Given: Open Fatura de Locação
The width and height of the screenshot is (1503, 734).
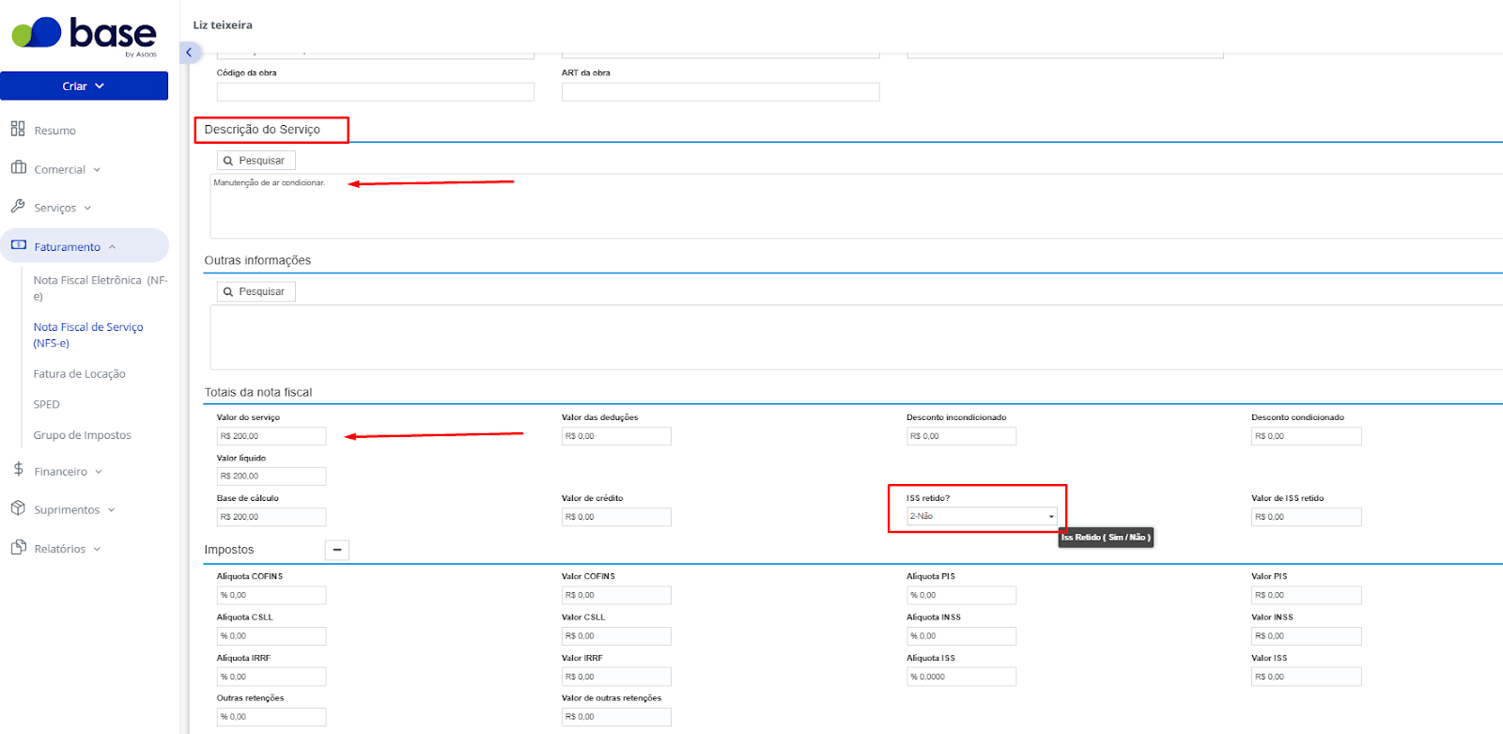Looking at the screenshot, I should [x=79, y=373].
